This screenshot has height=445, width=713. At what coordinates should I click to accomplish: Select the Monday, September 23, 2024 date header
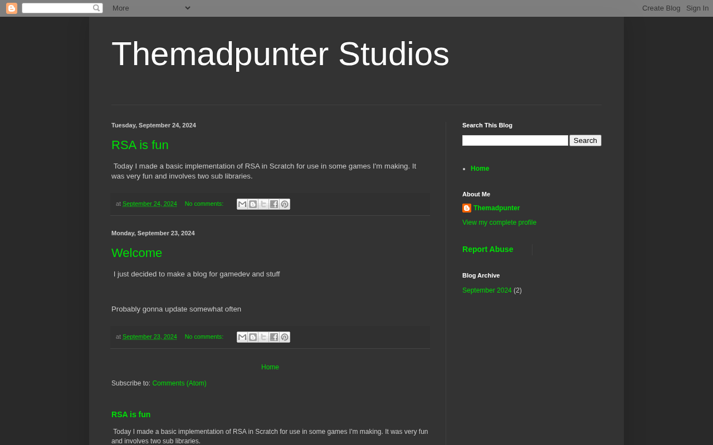[153, 233]
